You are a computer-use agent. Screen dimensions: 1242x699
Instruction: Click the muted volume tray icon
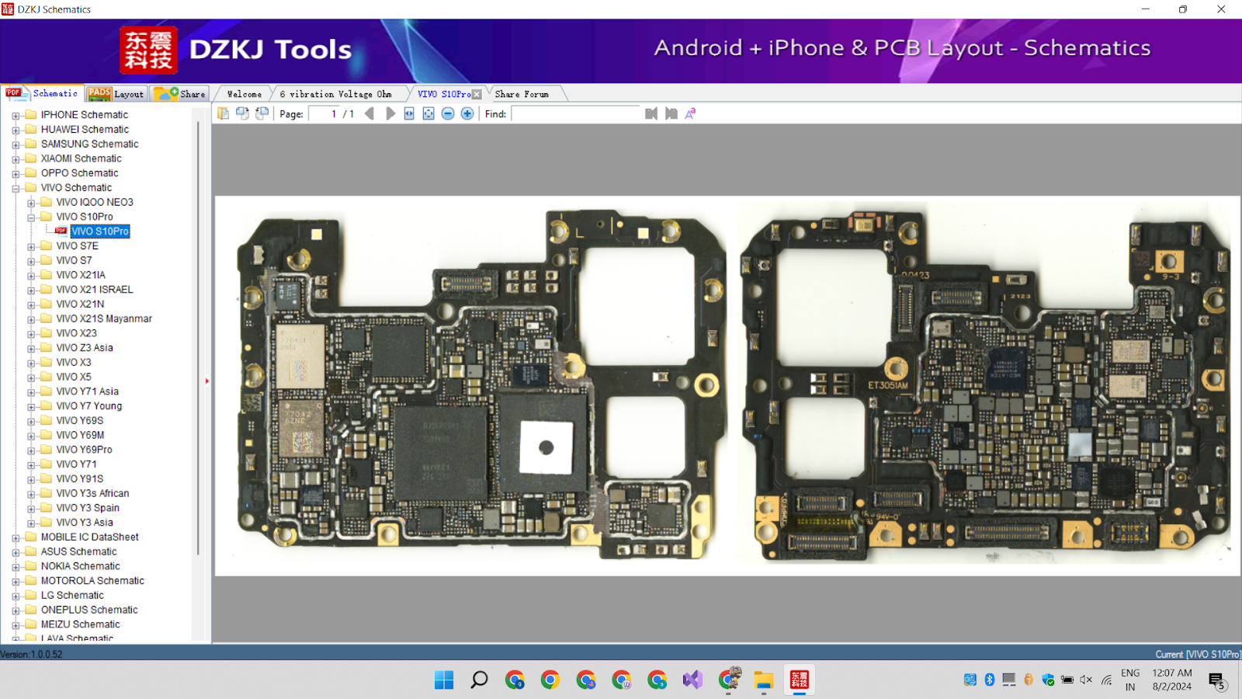pyautogui.click(x=1086, y=680)
